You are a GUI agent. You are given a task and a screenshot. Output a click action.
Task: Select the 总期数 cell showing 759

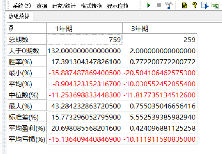(x=85, y=40)
